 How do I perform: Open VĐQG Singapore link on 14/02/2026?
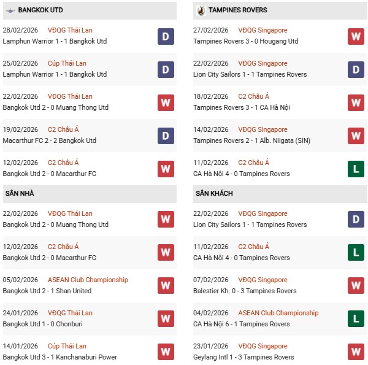point(263,129)
